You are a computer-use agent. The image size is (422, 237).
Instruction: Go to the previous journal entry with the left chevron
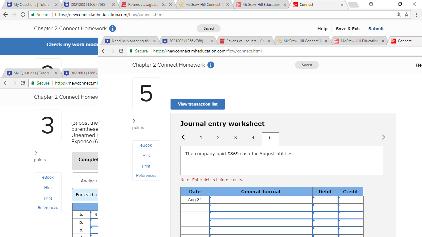pos(183,137)
